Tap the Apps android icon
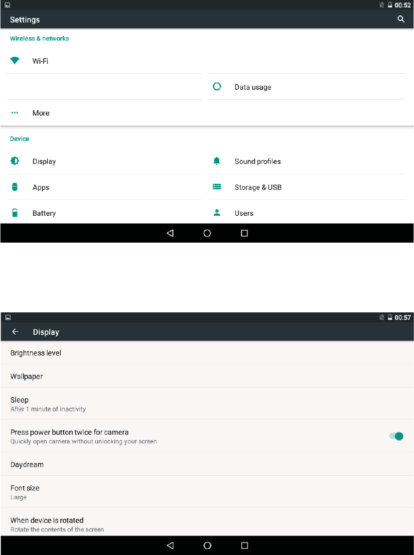This screenshot has height=555, width=414. 14,186
